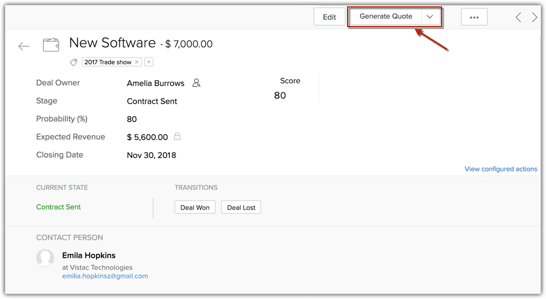This screenshot has height=299, width=546.
Task: Remove the 2017 Trade show tag
Action: [x=137, y=62]
